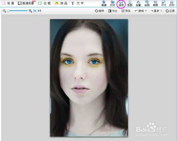
Task: Click the 打印 (Print) icon
Action: pos(172,4)
